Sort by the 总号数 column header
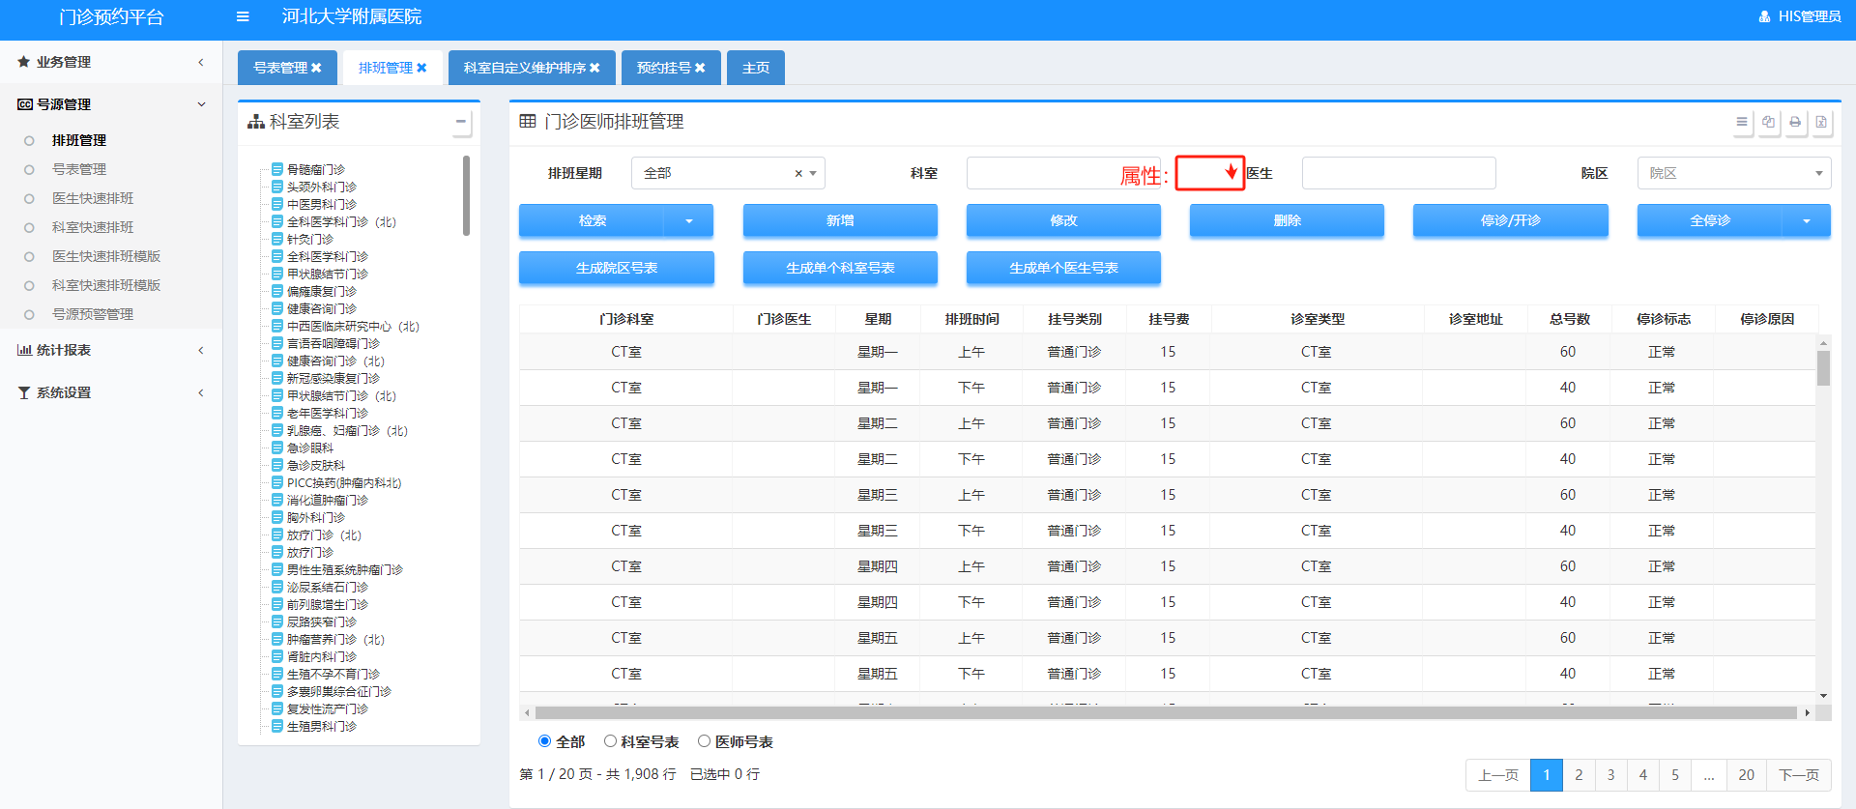The width and height of the screenshot is (1856, 809). point(1570,319)
